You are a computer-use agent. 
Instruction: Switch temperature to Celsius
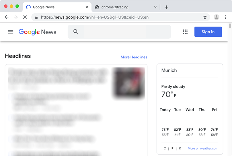coord(165,148)
